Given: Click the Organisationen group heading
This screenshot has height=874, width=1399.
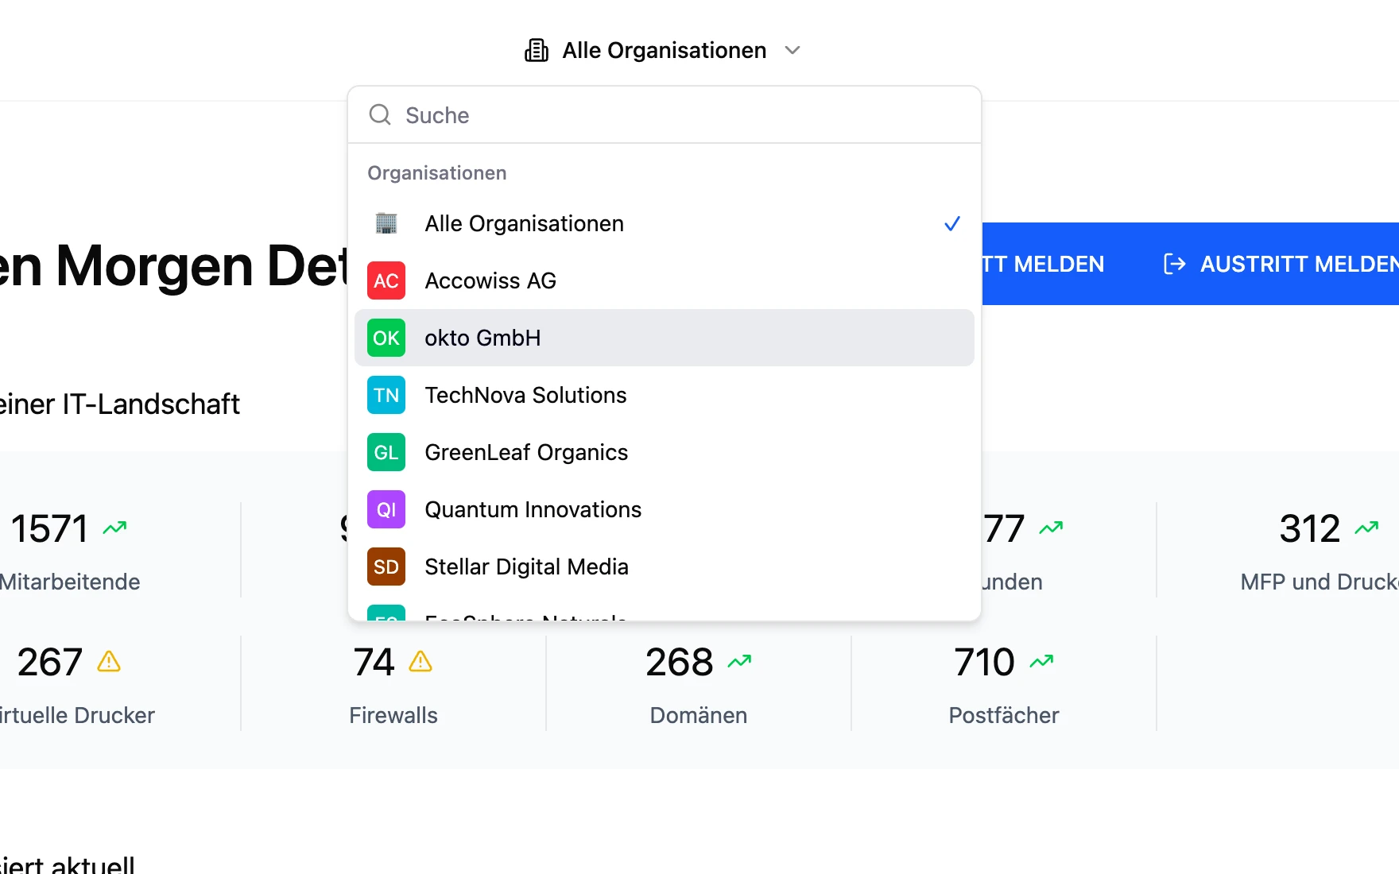Looking at the screenshot, I should [x=437, y=173].
